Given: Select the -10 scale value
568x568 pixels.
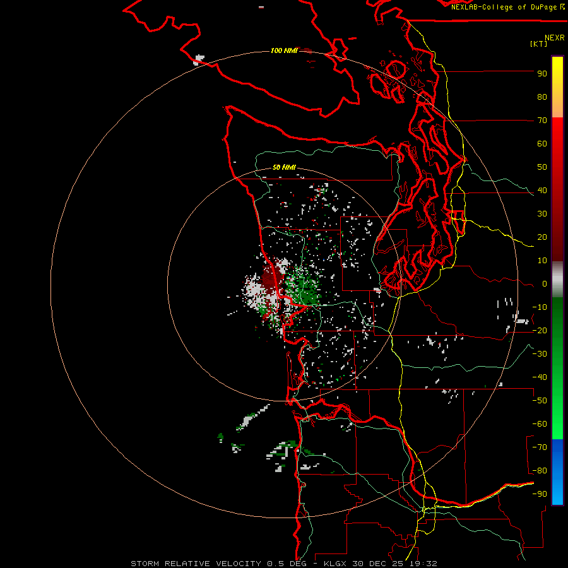Looking at the screenshot, I should pos(540,307).
